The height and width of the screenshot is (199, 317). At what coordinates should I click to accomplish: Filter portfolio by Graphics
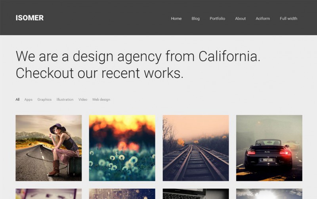pyautogui.click(x=44, y=100)
